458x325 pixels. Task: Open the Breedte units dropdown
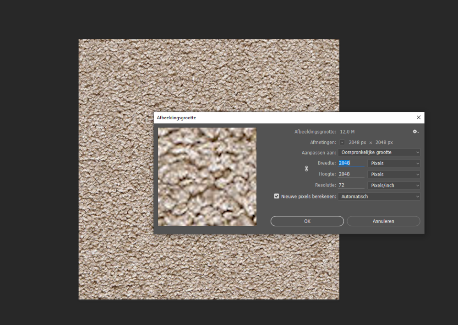click(x=394, y=163)
